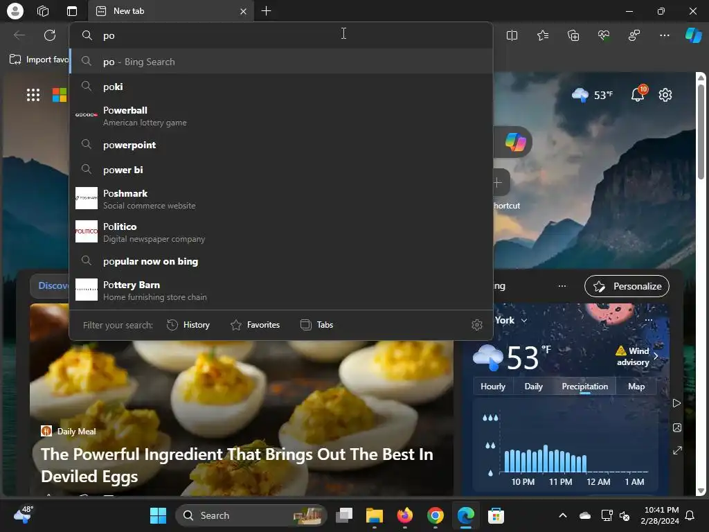Open Workspaces icon in title bar
The image size is (709, 532).
click(x=43, y=11)
